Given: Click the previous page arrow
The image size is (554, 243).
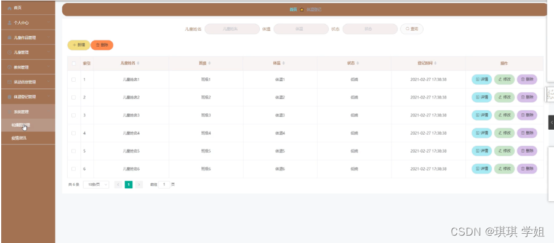Looking at the screenshot, I should [x=118, y=185].
